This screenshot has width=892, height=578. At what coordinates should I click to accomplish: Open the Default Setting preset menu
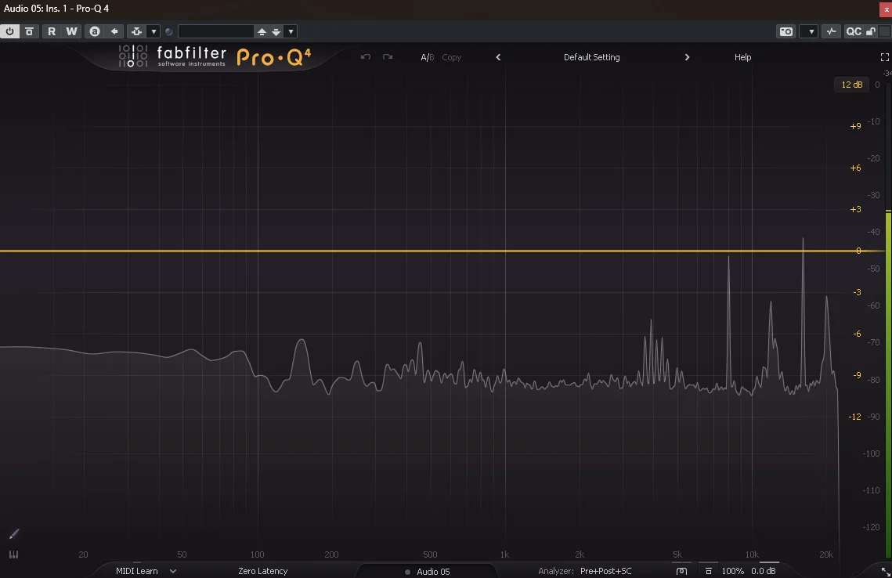point(591,57)
